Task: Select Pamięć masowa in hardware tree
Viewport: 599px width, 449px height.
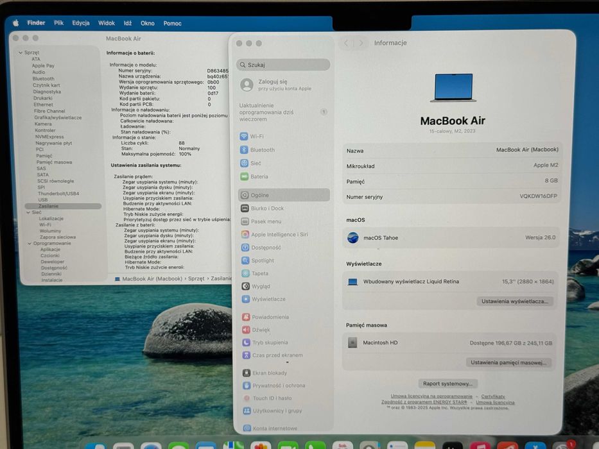Action: (x=54, y=162)
